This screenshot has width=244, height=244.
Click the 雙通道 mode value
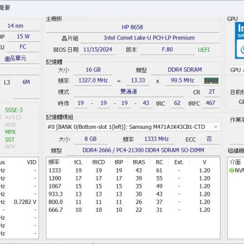click(129, 92)
